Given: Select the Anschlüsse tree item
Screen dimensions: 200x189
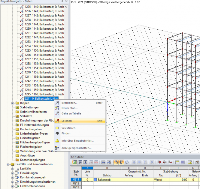Looking at the screenshot, I should [27, 155].
